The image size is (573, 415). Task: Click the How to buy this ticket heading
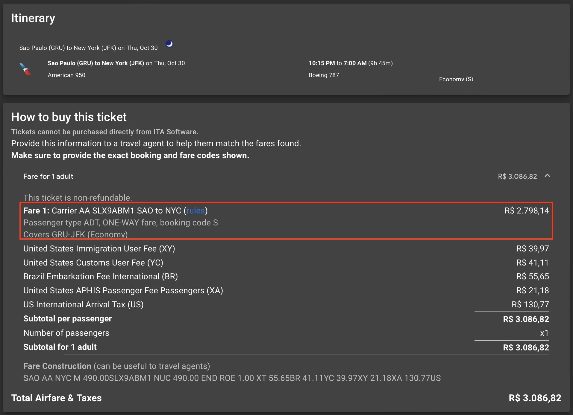point(69,117)
